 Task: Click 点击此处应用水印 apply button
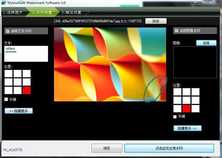pyautogui.click(x=169, y=148)
